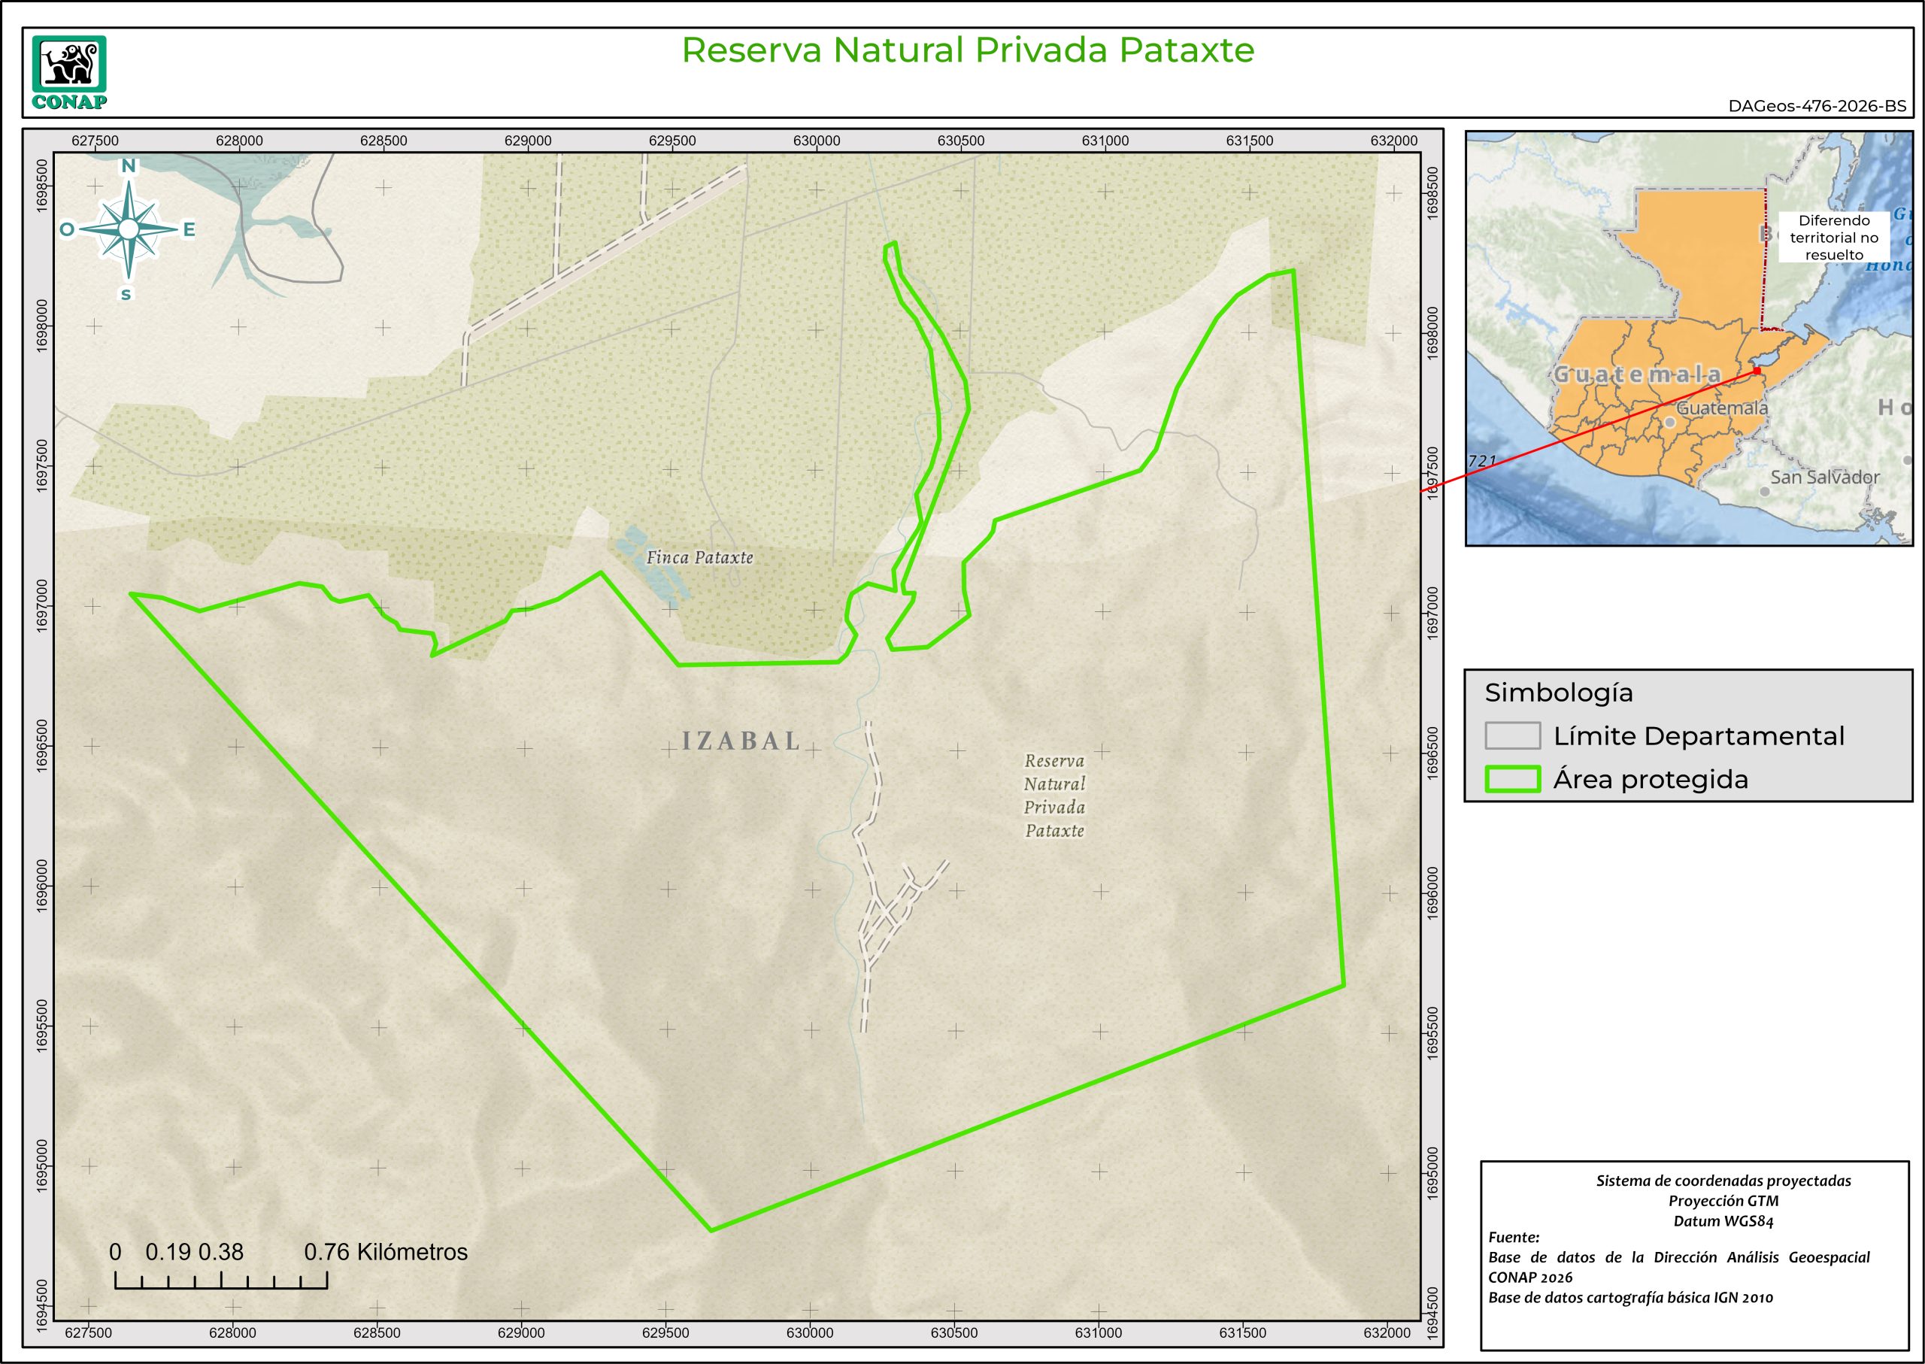The image size is (1925, 1364).
Task: Click the San Salvador label in inset map
Action: click(1824, 477)
